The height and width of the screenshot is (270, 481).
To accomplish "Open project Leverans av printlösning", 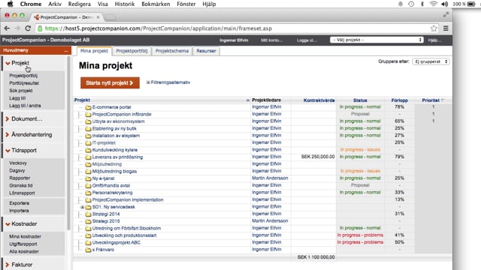I will point(117,157).
